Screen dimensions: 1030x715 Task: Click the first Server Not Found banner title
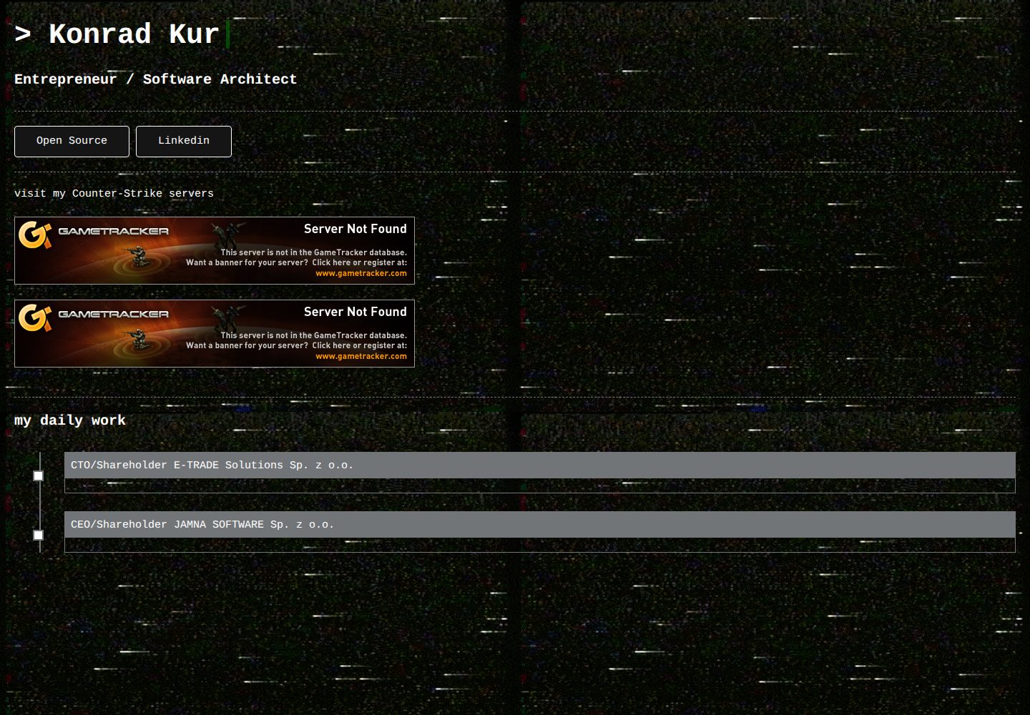coord(355,229)
